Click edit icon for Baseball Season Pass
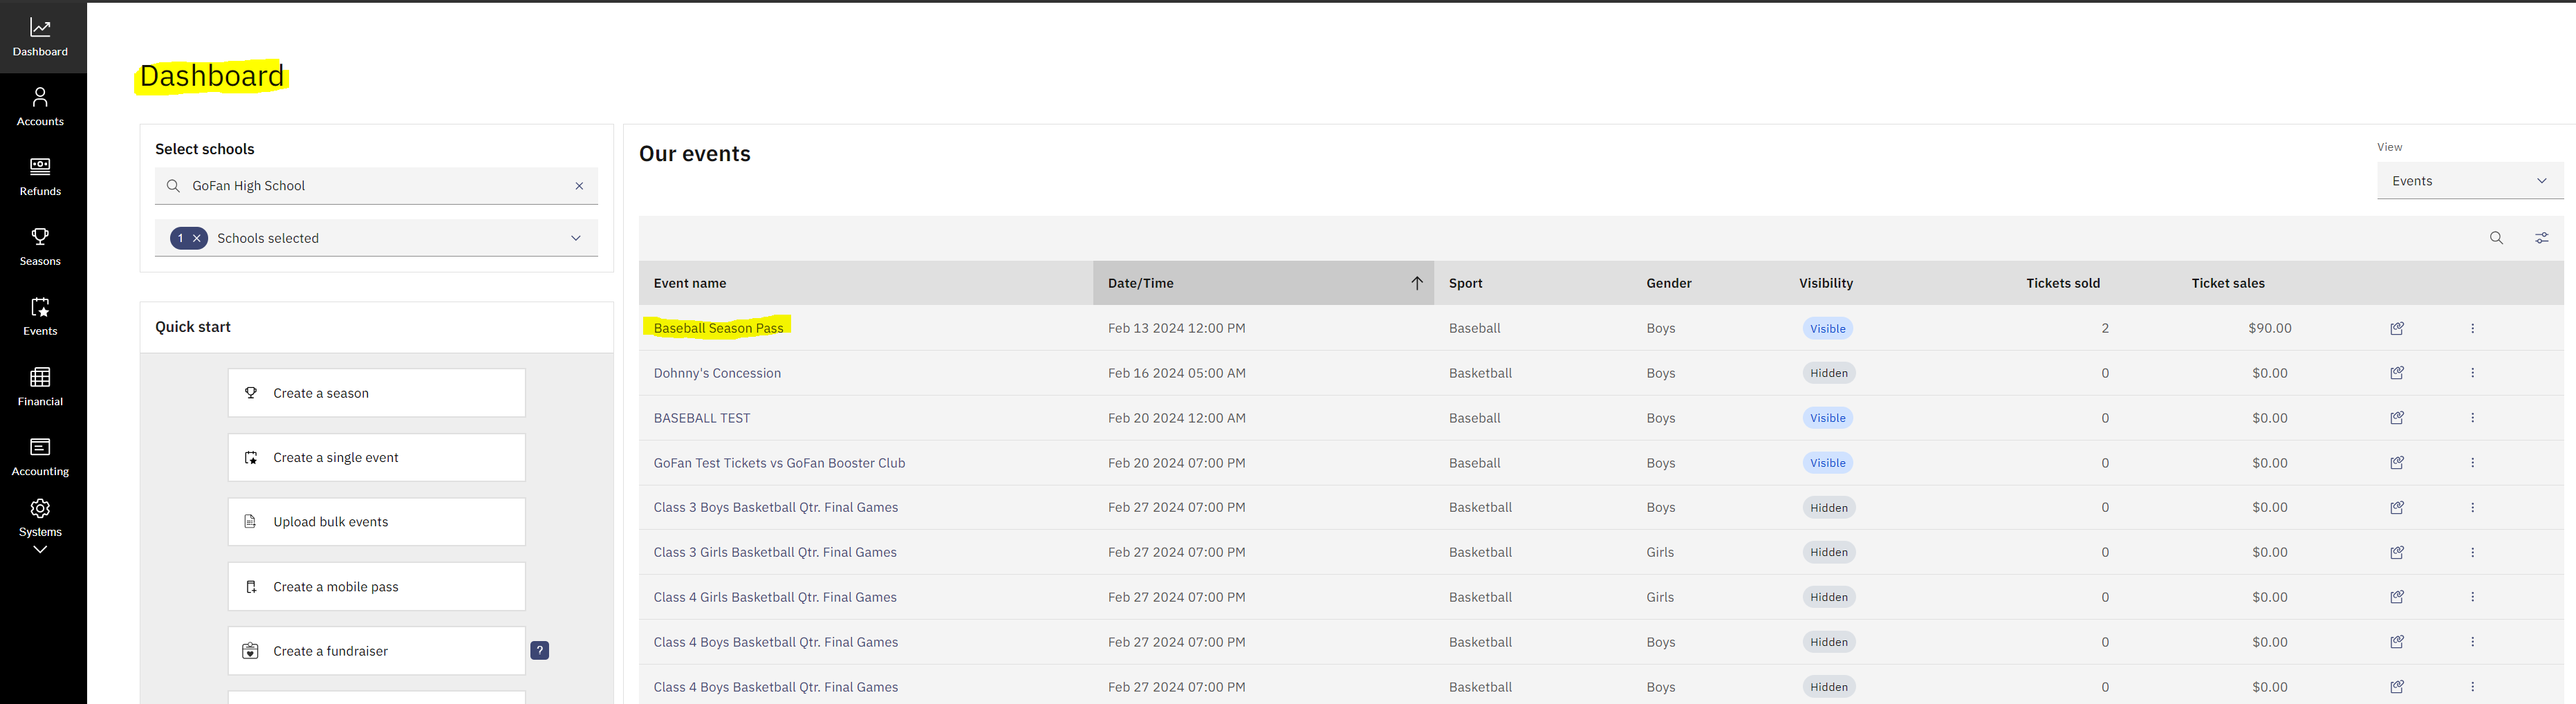2576x704 pixels. pos(2397,328)
